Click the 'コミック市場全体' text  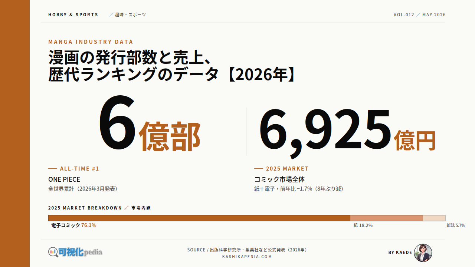click(279, 179)
